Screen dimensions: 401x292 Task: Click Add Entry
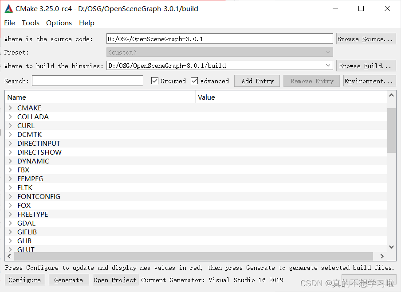(x=257, y=81)
